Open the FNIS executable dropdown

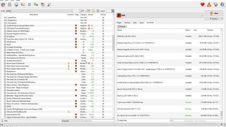coord(160,15)
